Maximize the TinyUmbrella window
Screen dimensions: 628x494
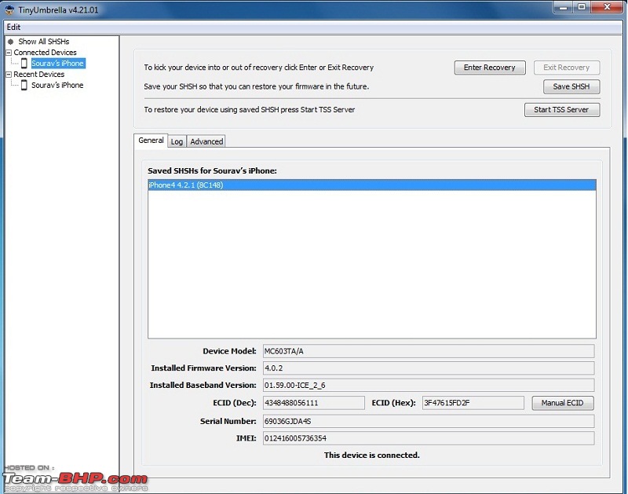pos(582,7)
